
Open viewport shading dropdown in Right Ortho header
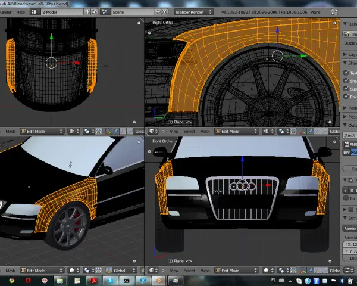[268, 131]
